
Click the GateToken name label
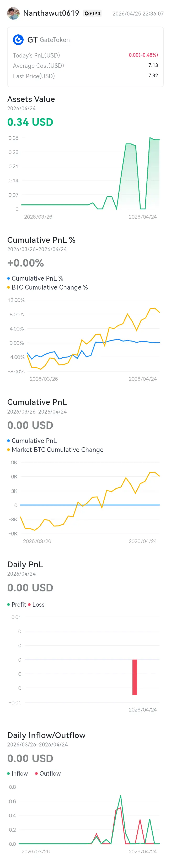click(x=55, y=40)
